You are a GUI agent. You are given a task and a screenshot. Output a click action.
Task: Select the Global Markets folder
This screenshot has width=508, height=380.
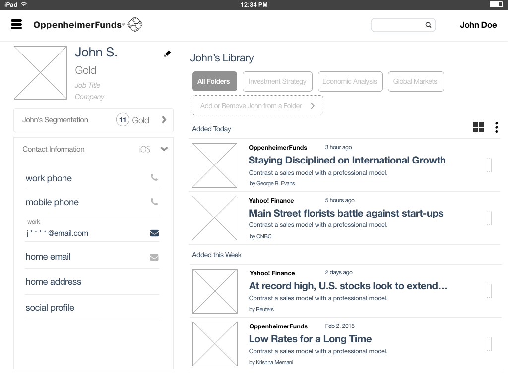[x=416, y=81]
